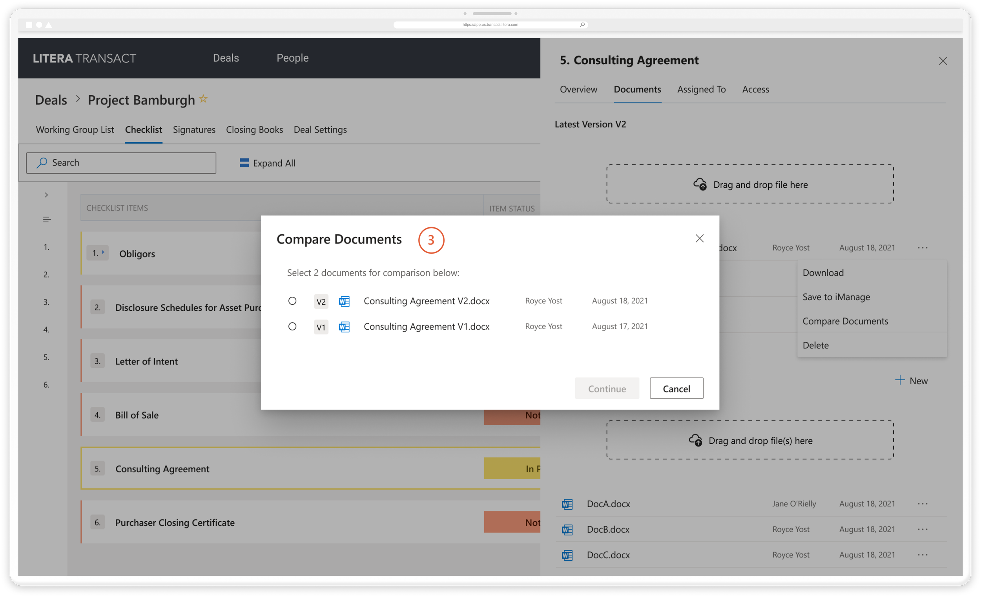Click the Expand All icon
This screenshot has height=597, width=981.
244,163
